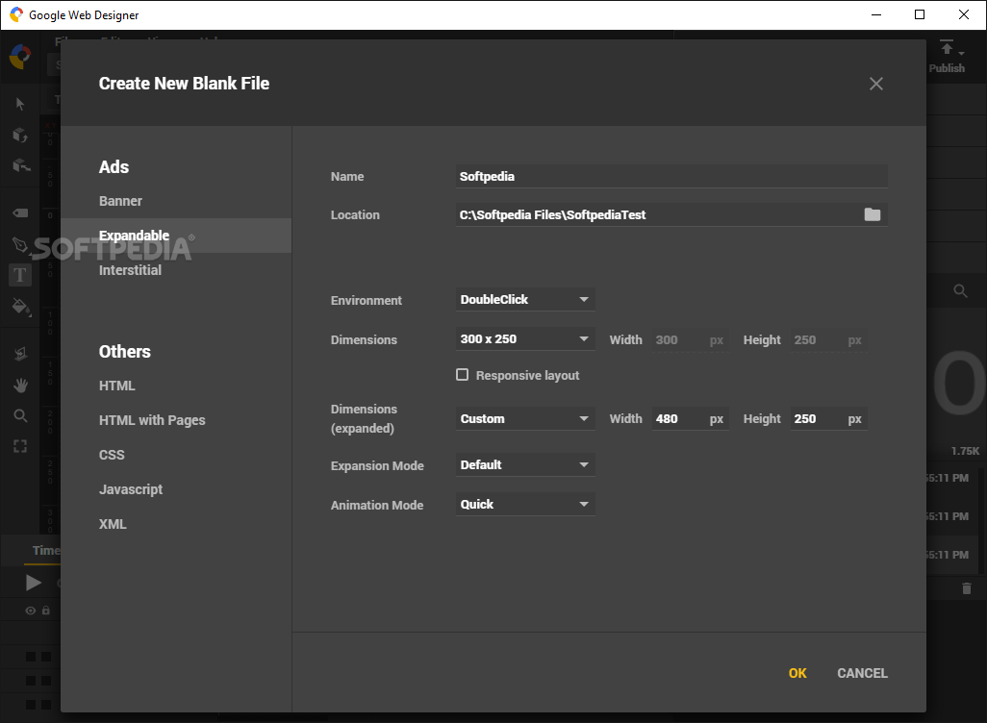Click the disabled Height field next to Responsive layout
The width and height of the screenshot is (987, 723).
click(x=828, y=339)
